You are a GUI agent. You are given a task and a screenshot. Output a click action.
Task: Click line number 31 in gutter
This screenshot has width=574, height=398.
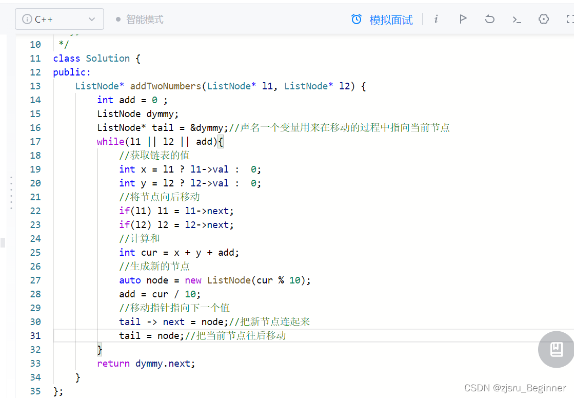coord(35,336)
